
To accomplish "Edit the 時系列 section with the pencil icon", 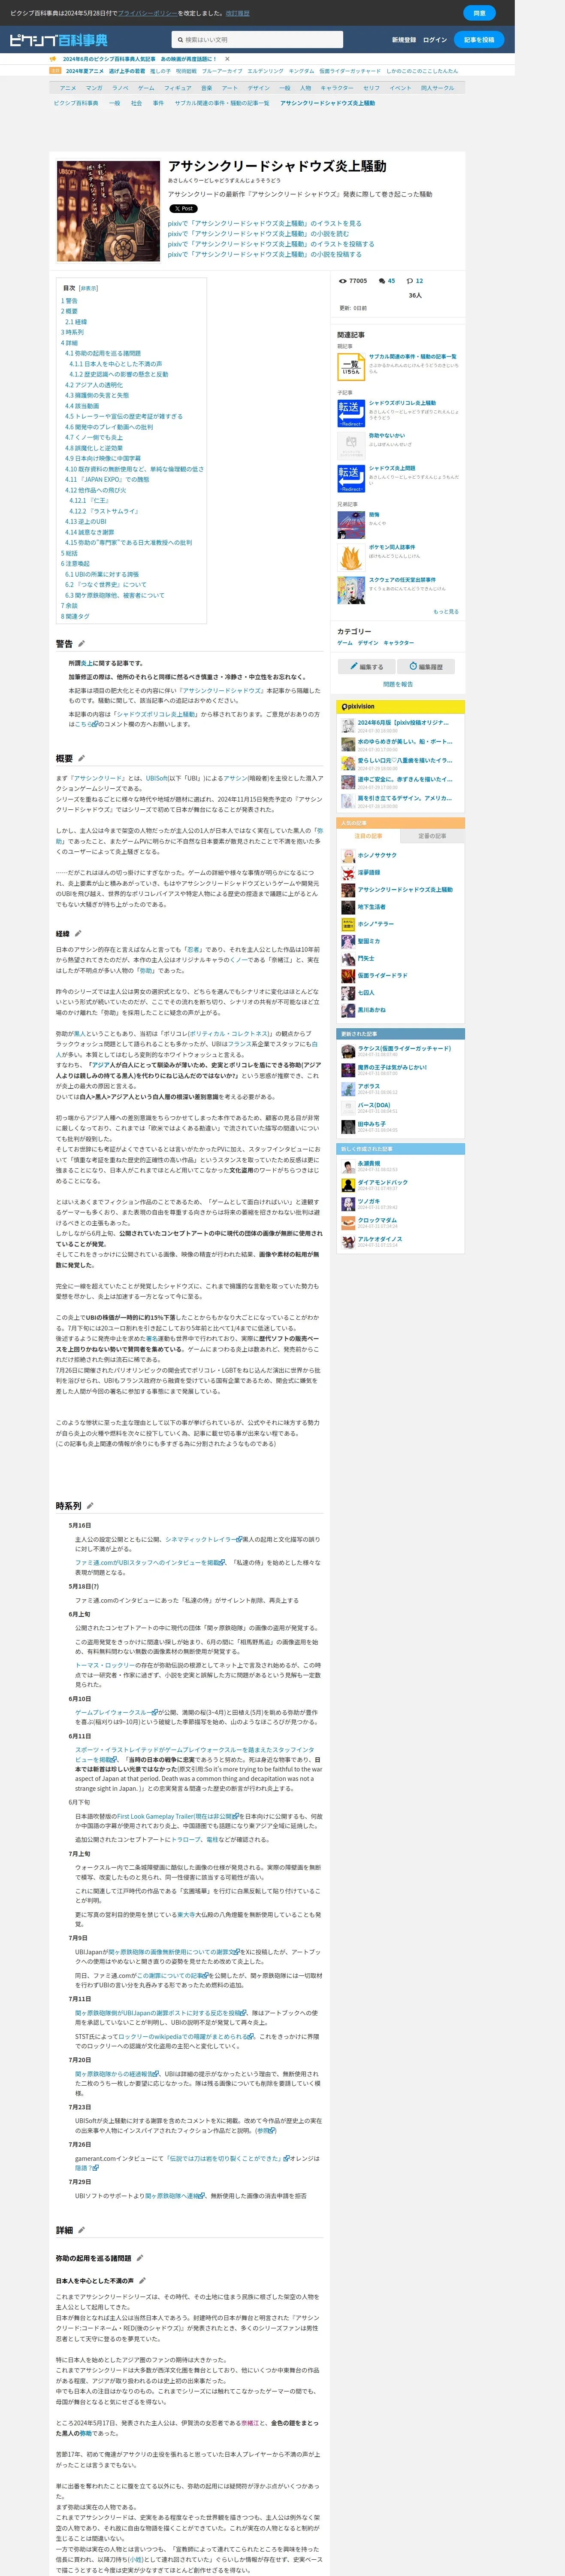I will click(90, 1506).
